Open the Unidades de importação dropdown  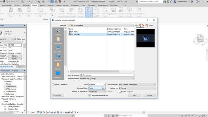pyautogui.click(x=97, y=92)
